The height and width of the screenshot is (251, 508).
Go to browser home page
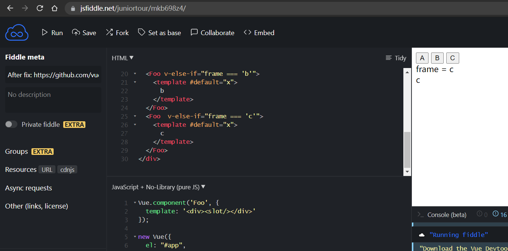pos(54,8)
